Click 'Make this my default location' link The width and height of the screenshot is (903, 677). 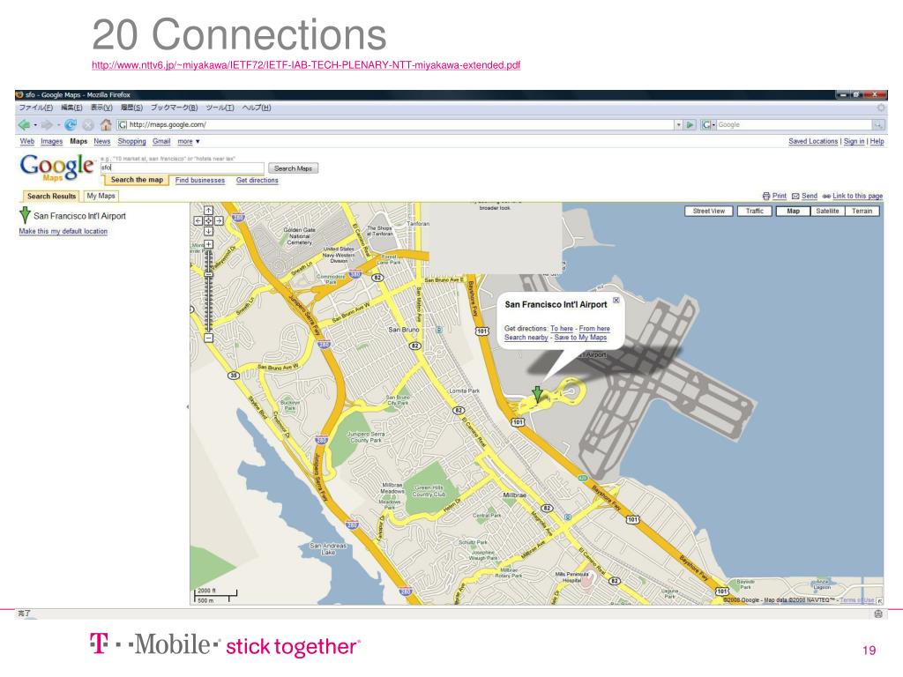click(x=63, y=232)
